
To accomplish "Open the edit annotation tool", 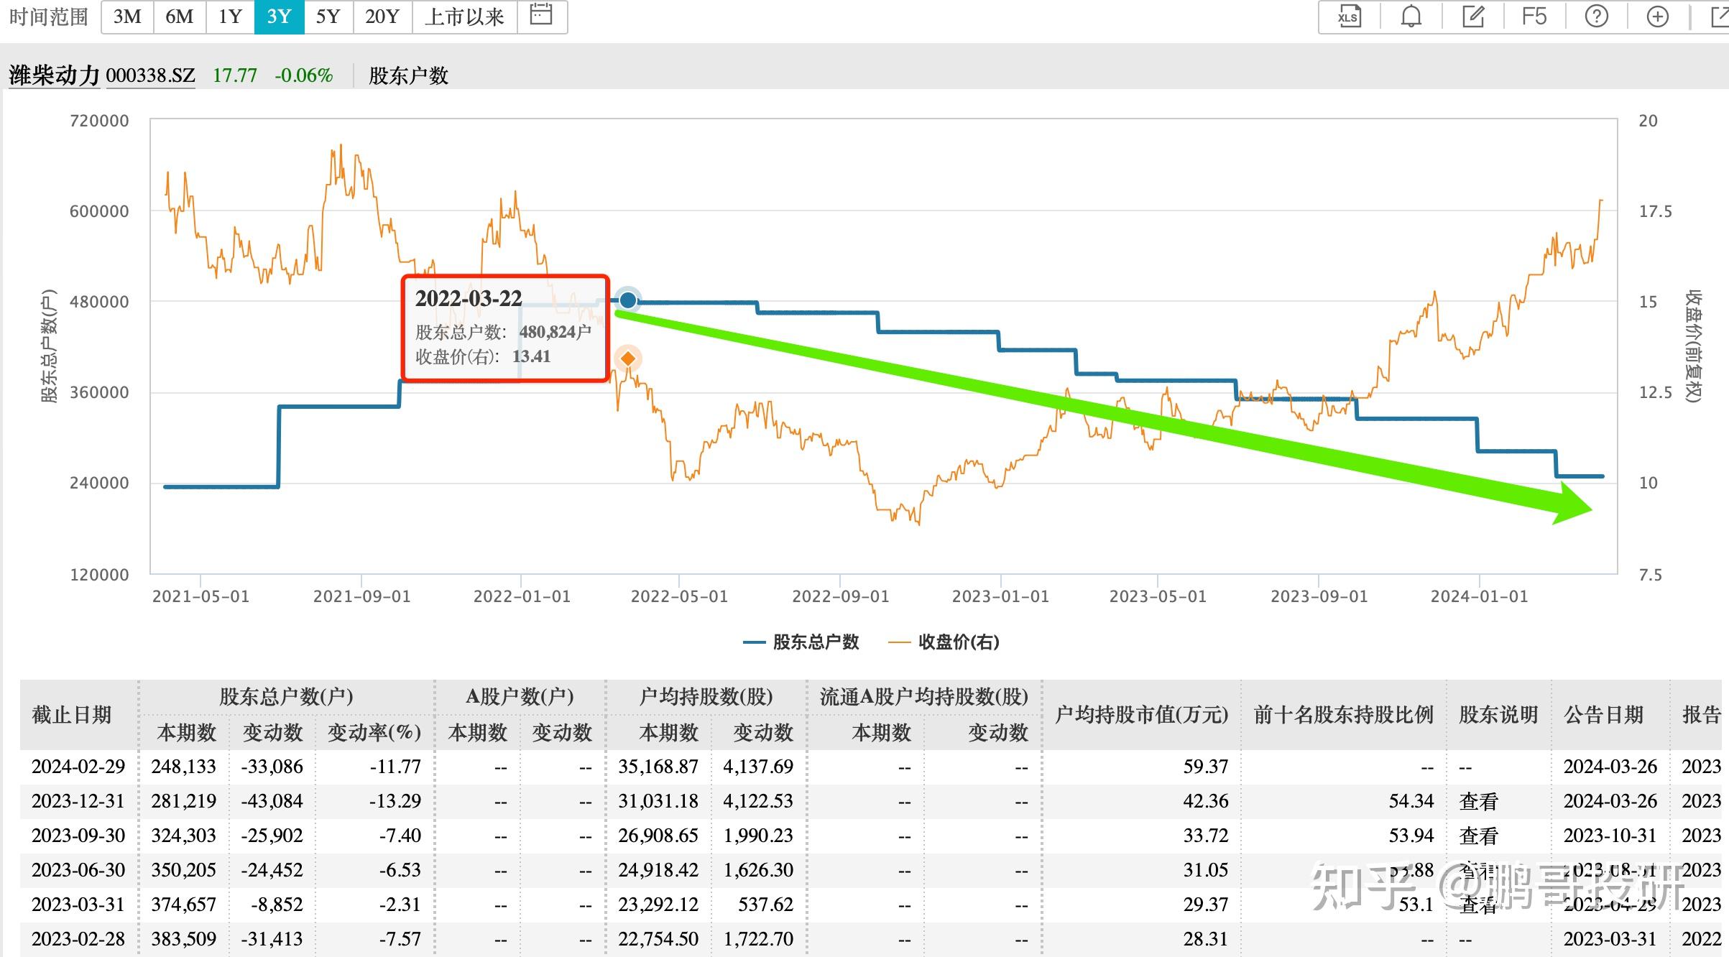I will click(x=1472, y=16).
